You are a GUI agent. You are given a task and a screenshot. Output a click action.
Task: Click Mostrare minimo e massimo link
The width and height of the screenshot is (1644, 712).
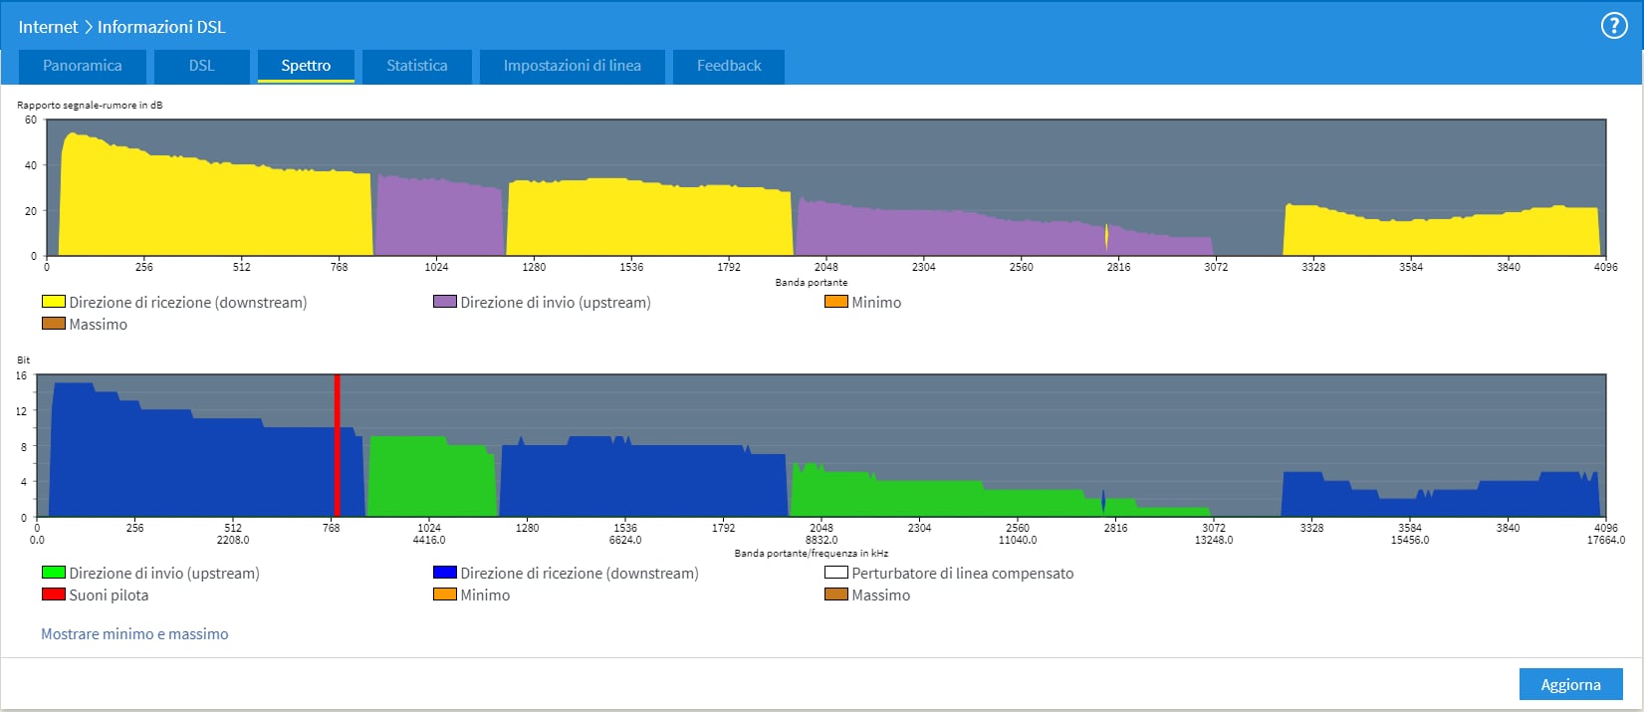point(134,634)
